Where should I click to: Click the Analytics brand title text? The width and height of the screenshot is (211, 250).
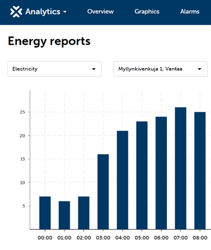click(x=43, y=12)
